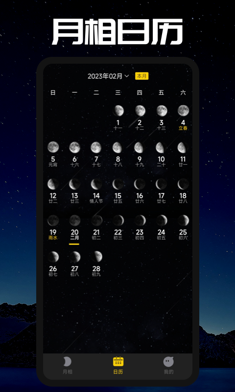Tap the 元宵 festival label
Viewport: 235px width, 392px height.
point(53,165)
